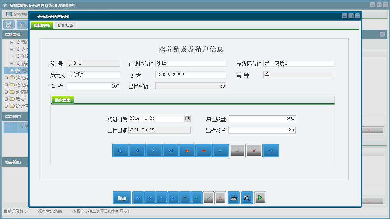Jump to last batch record in 批次信息 navigator
This screenshot has height=219, width=390.
170,151
